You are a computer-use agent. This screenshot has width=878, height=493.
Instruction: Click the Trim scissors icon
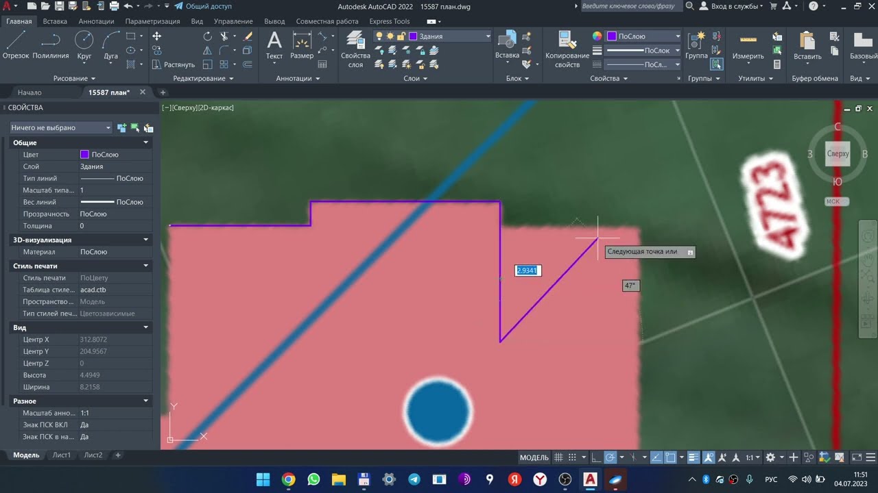[224, 36]
